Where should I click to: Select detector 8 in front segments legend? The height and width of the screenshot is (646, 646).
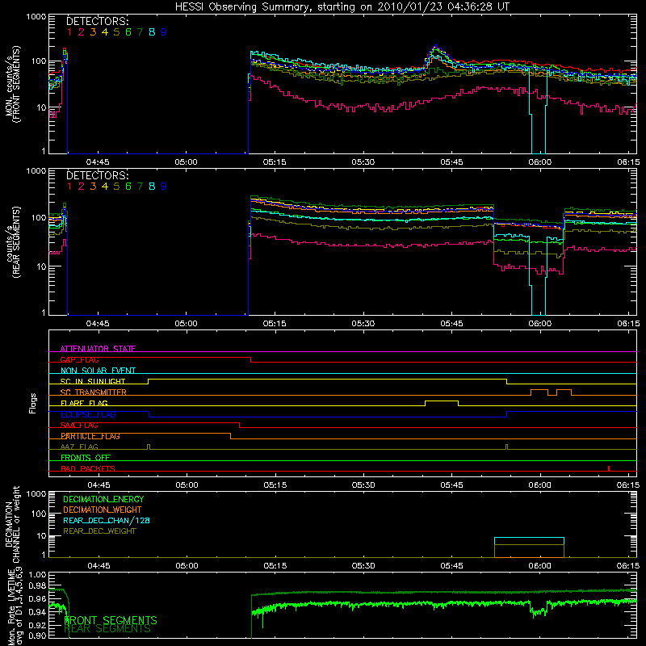(x=152, y=32)
